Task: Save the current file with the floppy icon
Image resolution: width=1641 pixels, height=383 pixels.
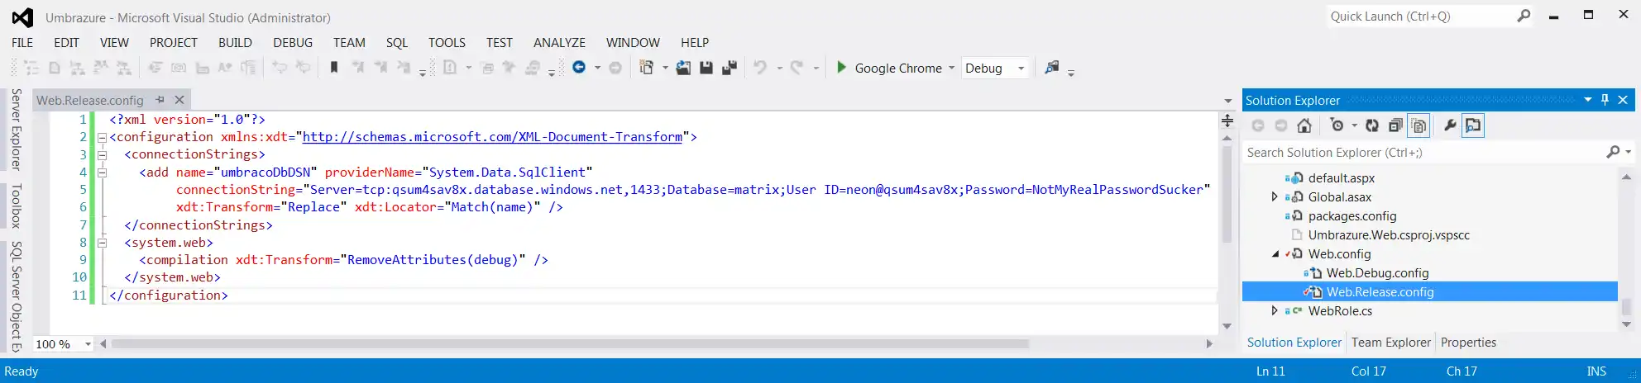Action: coord(706,68)
